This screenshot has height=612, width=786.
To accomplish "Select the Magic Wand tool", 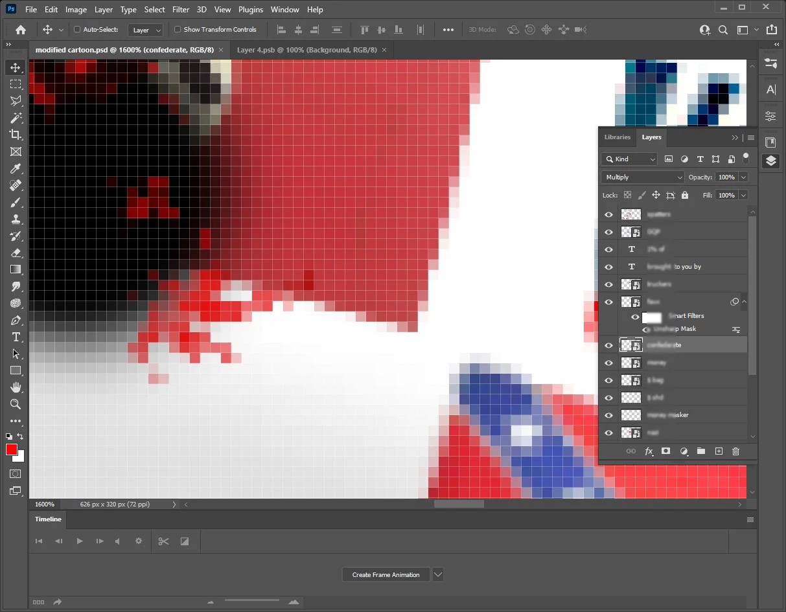I will coord(16,118).
